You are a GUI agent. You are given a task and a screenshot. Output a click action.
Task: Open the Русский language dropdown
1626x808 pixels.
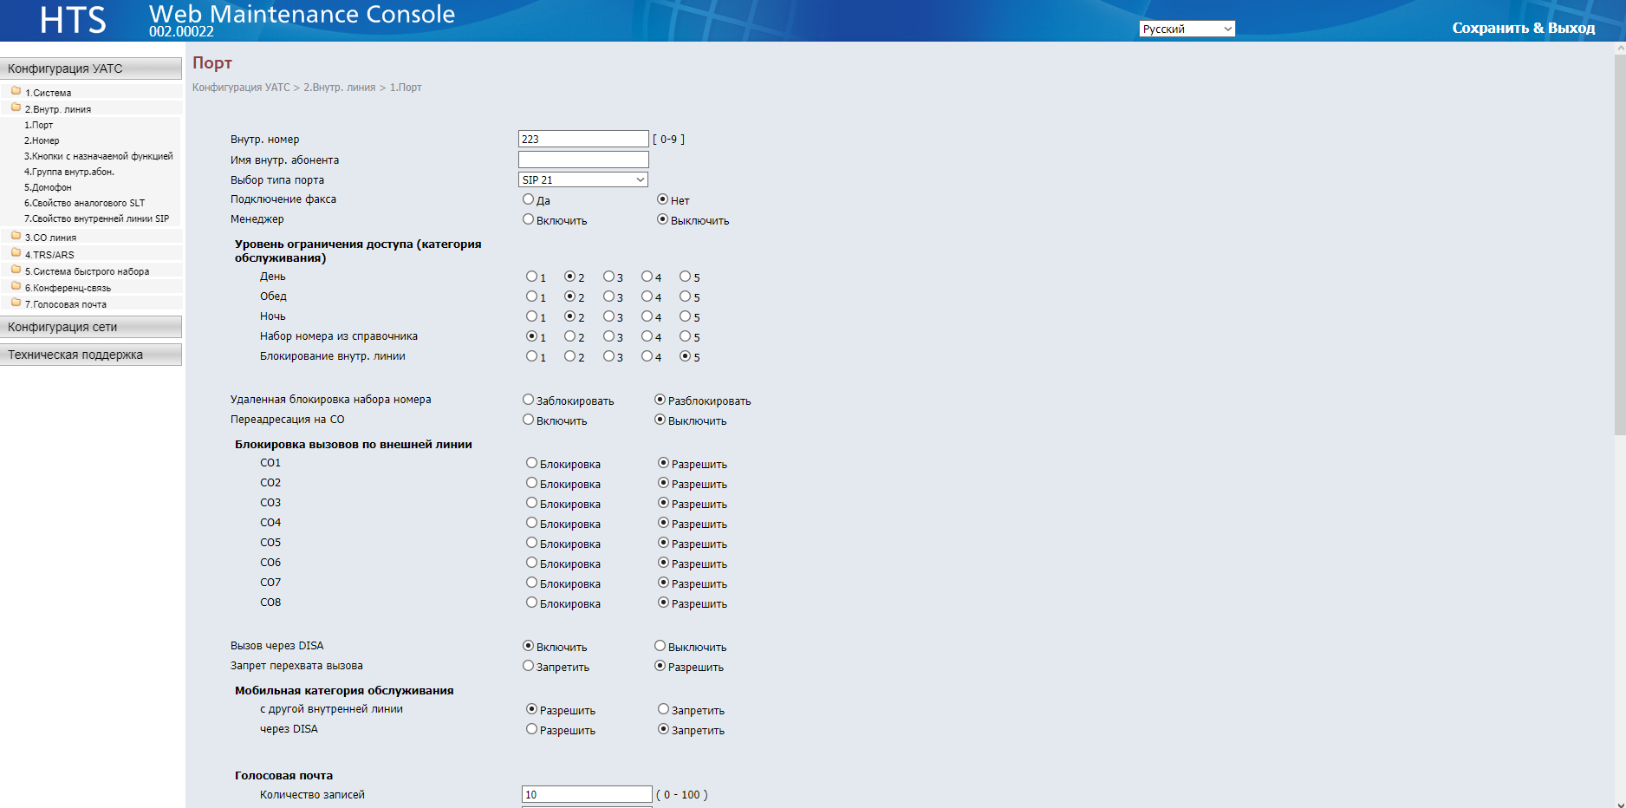click(x=1187, y=29)
